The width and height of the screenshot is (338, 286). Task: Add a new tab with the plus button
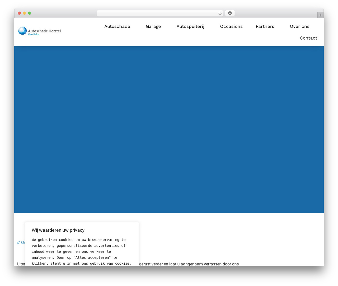pos(320,15)
